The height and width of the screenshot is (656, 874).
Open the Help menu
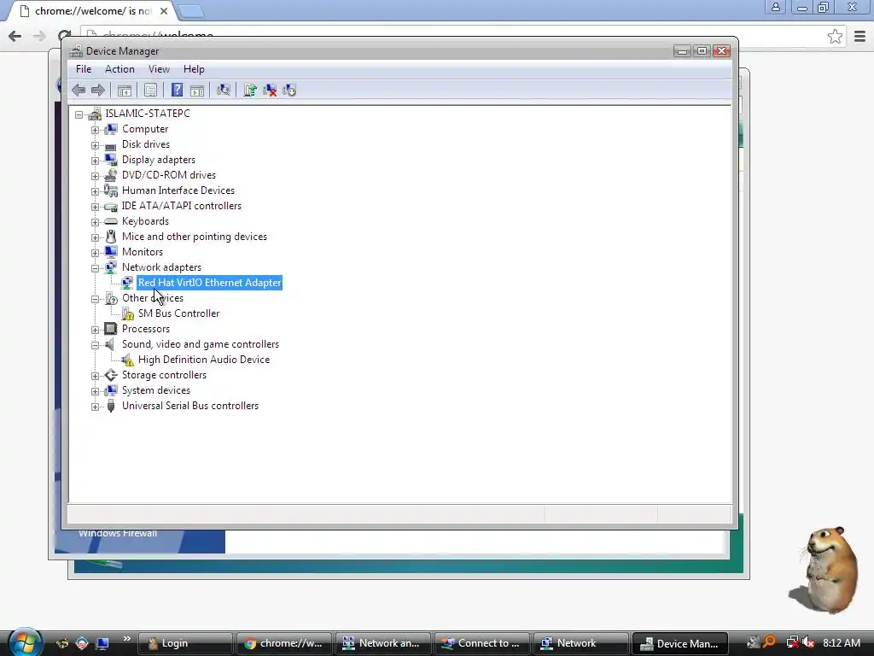pyautogui.click(x=194, y=69)
